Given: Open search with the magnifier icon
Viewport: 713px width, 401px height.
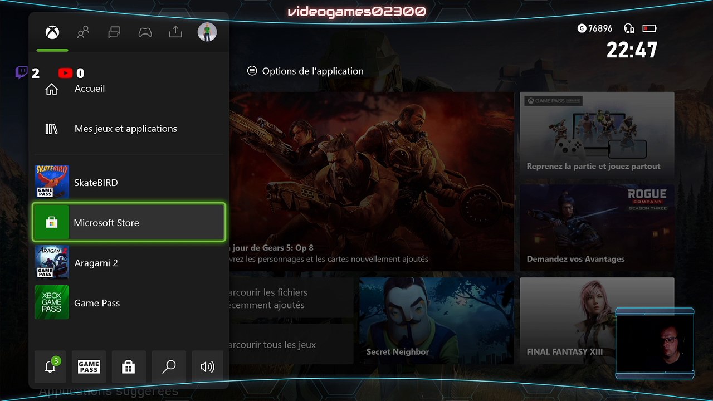Looking at the screenshot, I should tap(169, 366).
